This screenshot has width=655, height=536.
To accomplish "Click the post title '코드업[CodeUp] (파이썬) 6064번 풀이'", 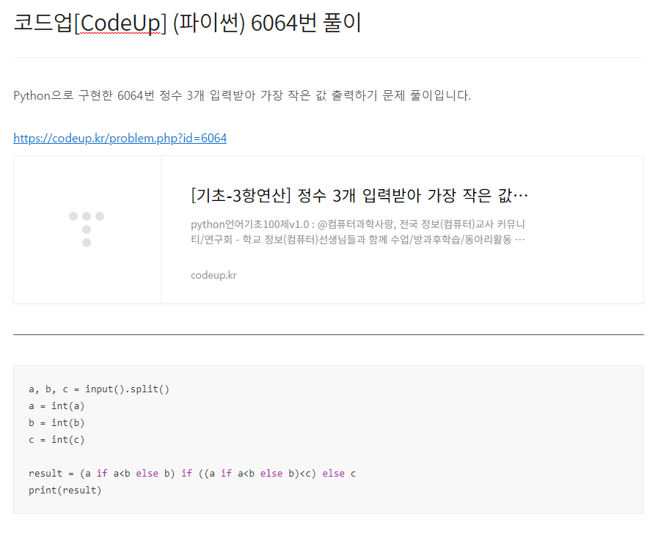I will tap(187, 23).
